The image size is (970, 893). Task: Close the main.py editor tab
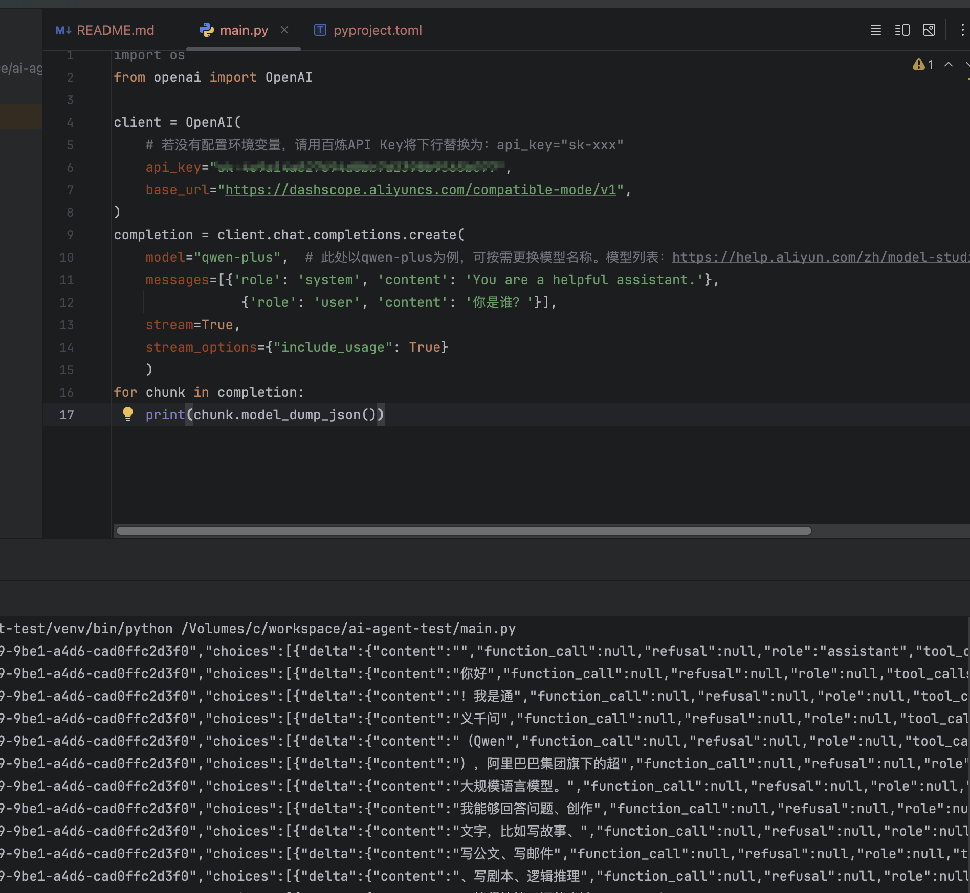point(284,30)
